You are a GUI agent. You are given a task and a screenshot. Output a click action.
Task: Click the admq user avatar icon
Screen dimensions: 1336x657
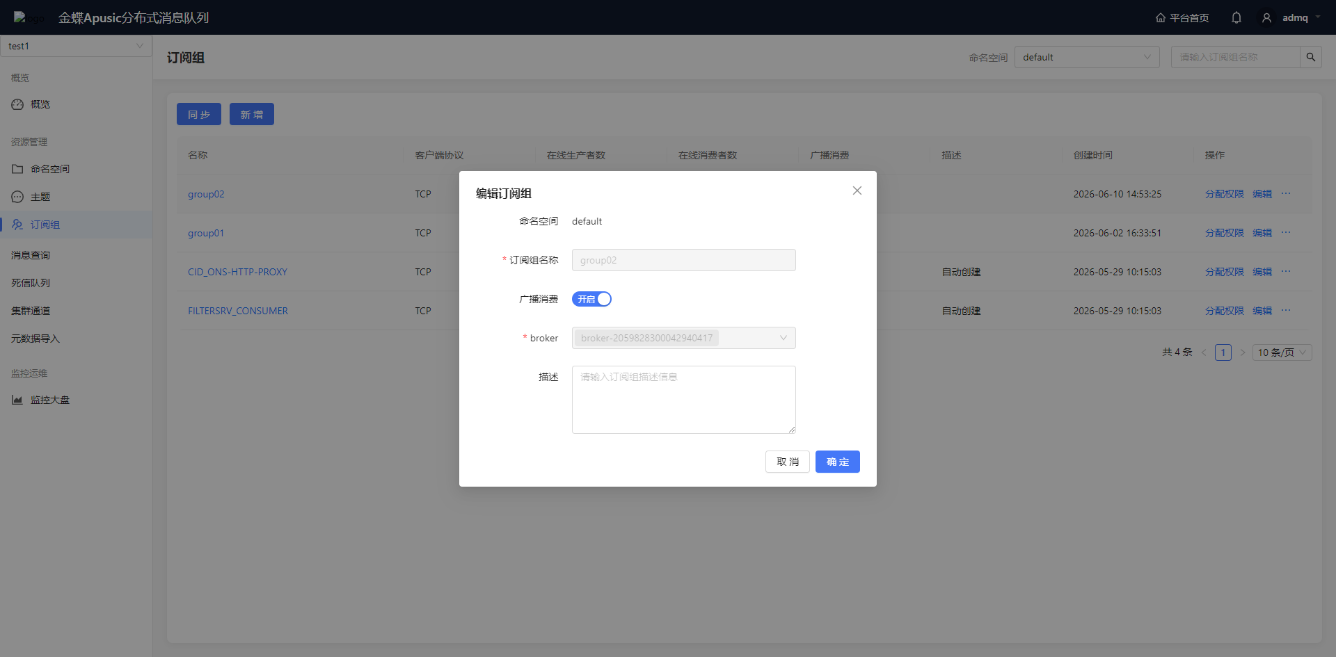click(x=1266, y=17)
